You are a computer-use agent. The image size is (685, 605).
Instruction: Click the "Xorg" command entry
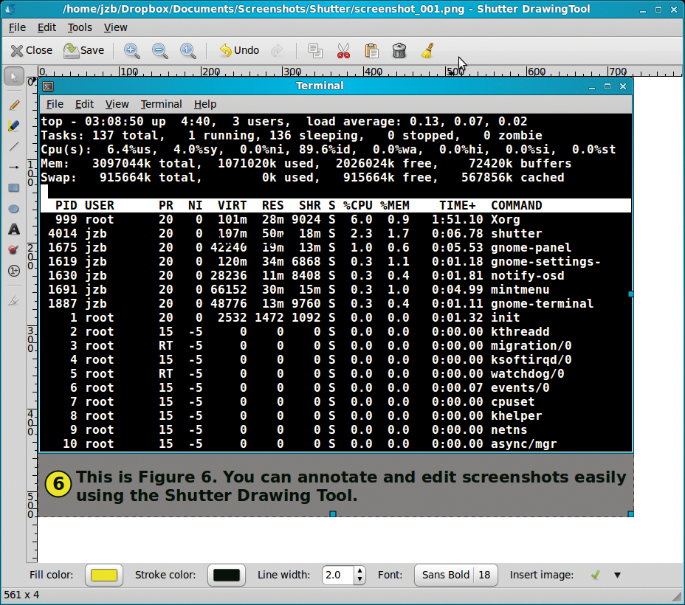tap(506, 220)
